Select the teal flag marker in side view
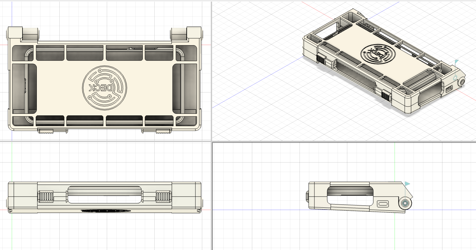476x250 pixels. [407, 184]
